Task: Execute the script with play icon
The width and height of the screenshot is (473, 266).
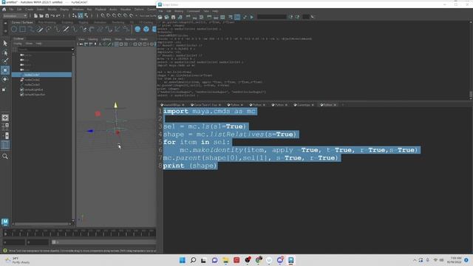Action: [x=251, y=17]
